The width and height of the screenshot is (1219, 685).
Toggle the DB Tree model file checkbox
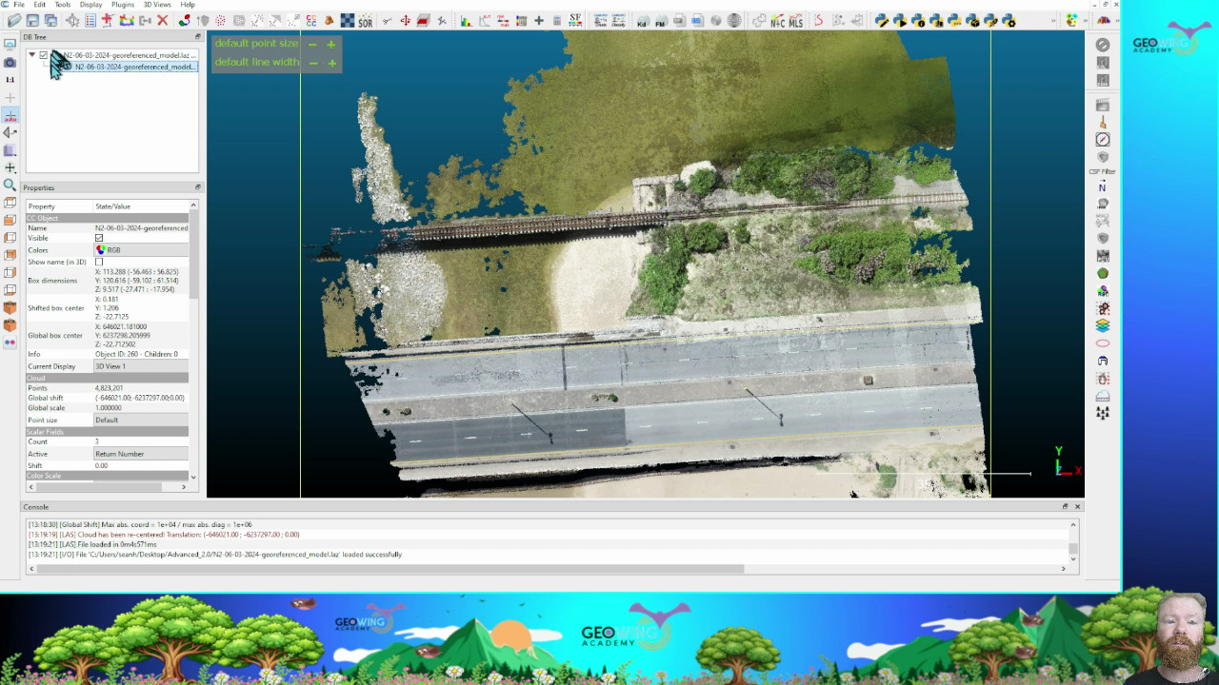[x=44, y=55]
